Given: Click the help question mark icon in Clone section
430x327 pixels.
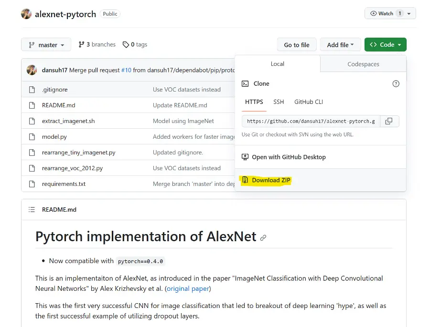Looking at the screenshot, I should [x=396, y=84].
